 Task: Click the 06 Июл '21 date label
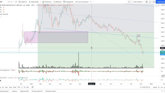click(92, 84)
